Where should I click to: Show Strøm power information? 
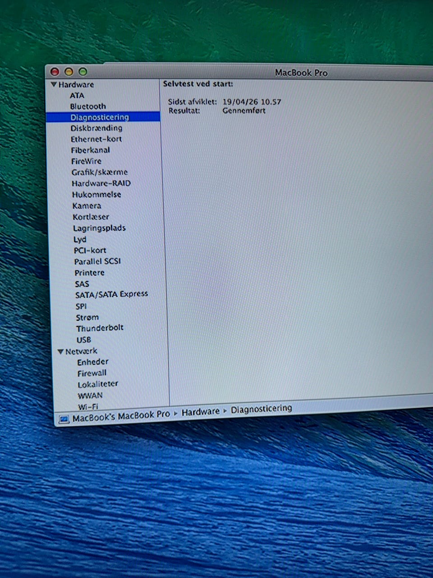87,317
